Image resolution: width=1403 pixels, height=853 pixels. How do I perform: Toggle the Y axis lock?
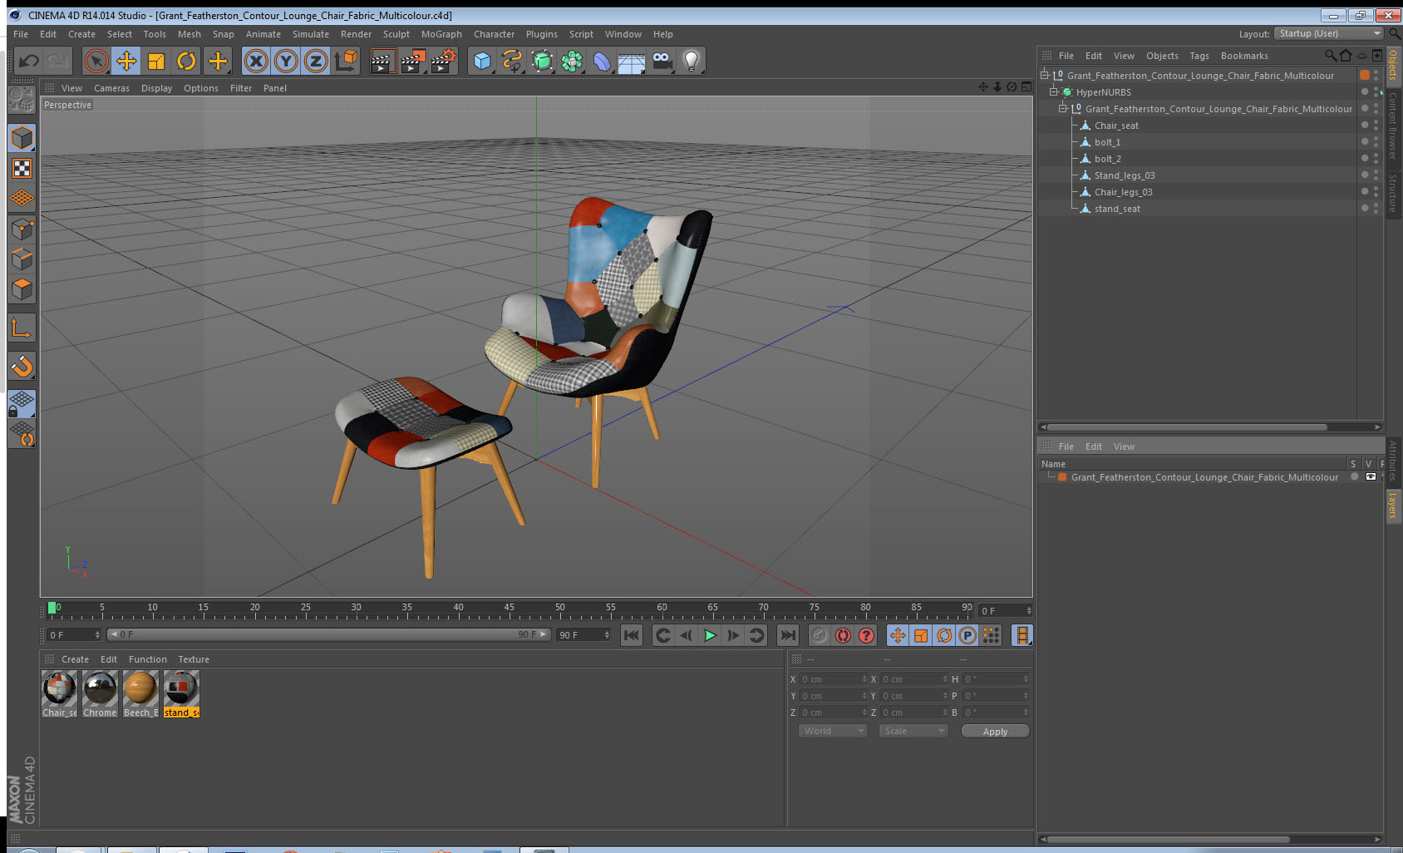pos(286,61)
